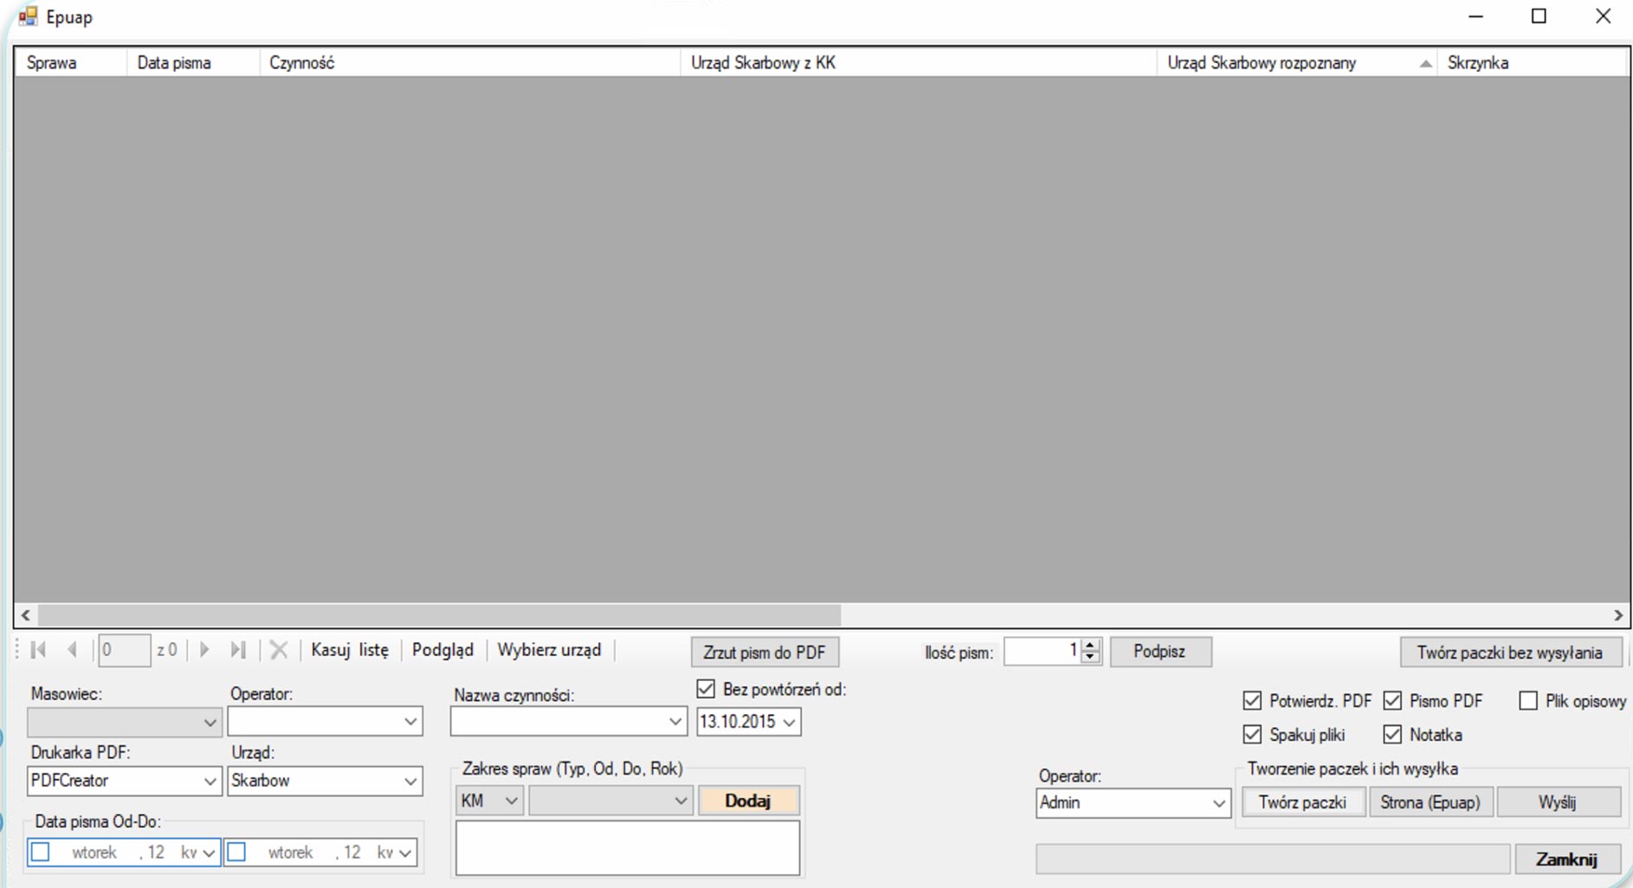
Task: Enable the Plik opisowy checkbox
Action: coord(1528,700)
